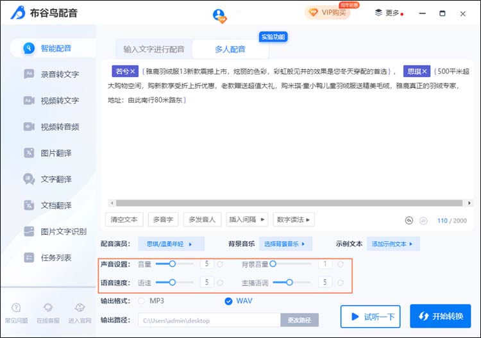Click the 试听一下 preview button

coord(371,316)
